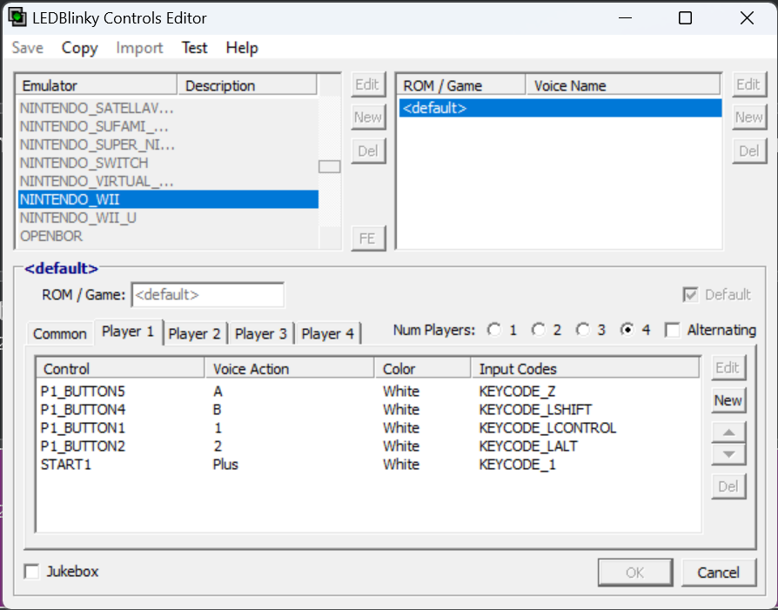
Task: Open the Help menu
Action: [242, 48]
